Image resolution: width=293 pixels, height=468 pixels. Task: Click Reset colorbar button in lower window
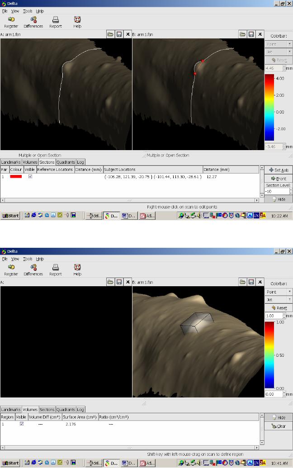click(x=279, y=308)
